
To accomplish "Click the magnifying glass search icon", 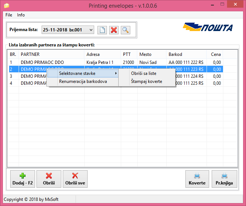I will (x=126, y=30).
